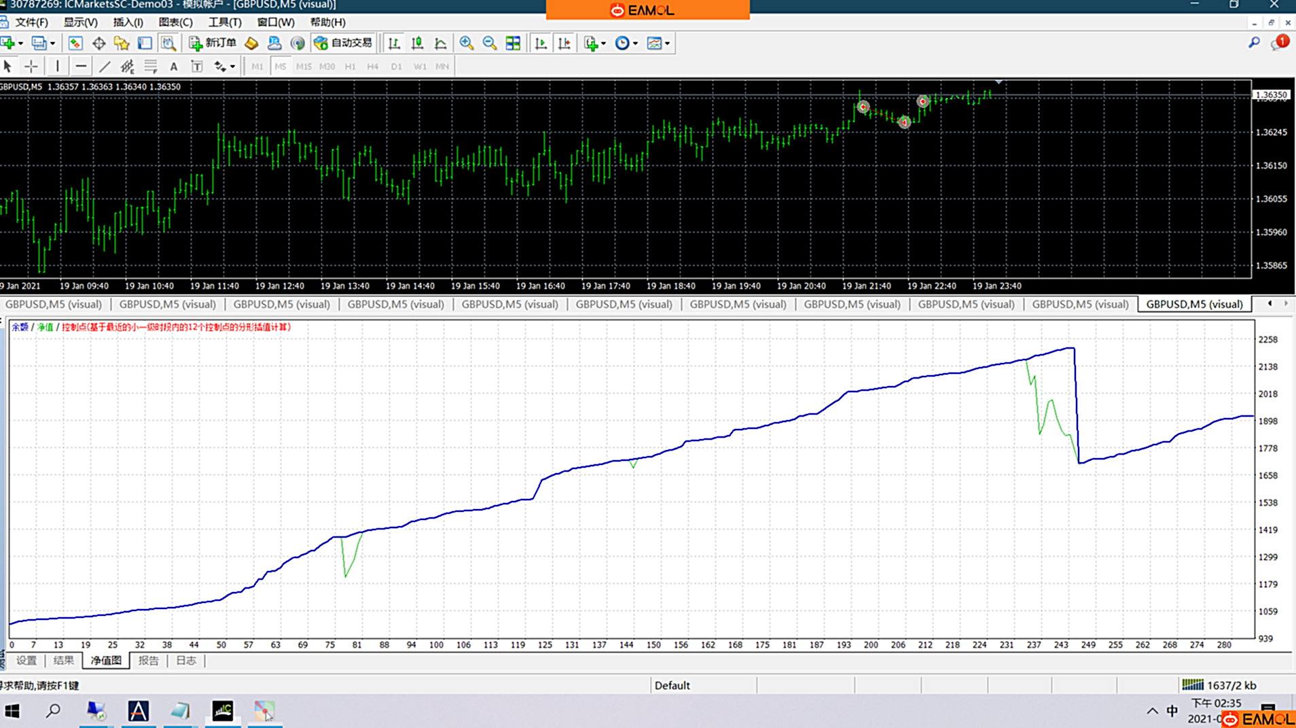Viewport: 1296px width, 728px height.
Task: Select the equidistant channel tool
Action: [127, 66]
